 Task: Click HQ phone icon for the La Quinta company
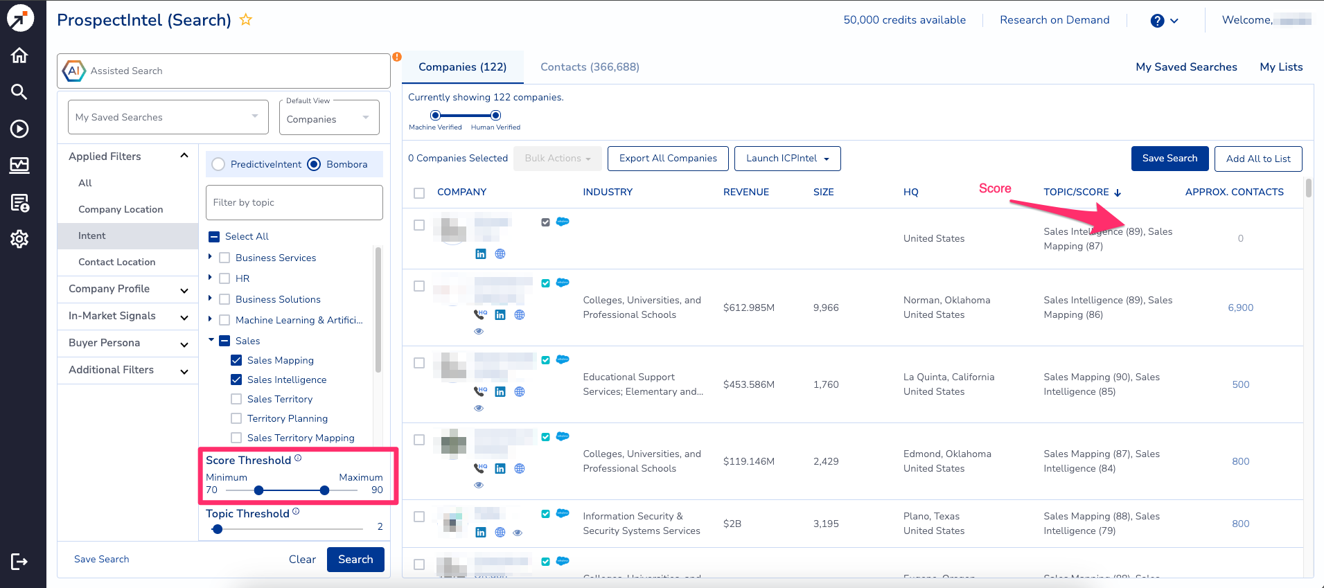[x=480, y=391]
